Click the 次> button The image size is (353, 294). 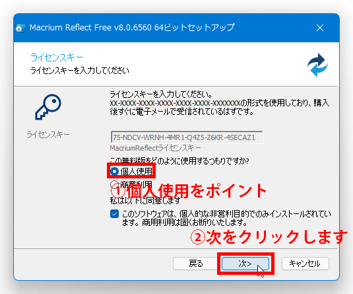click(x=245, y=264)
